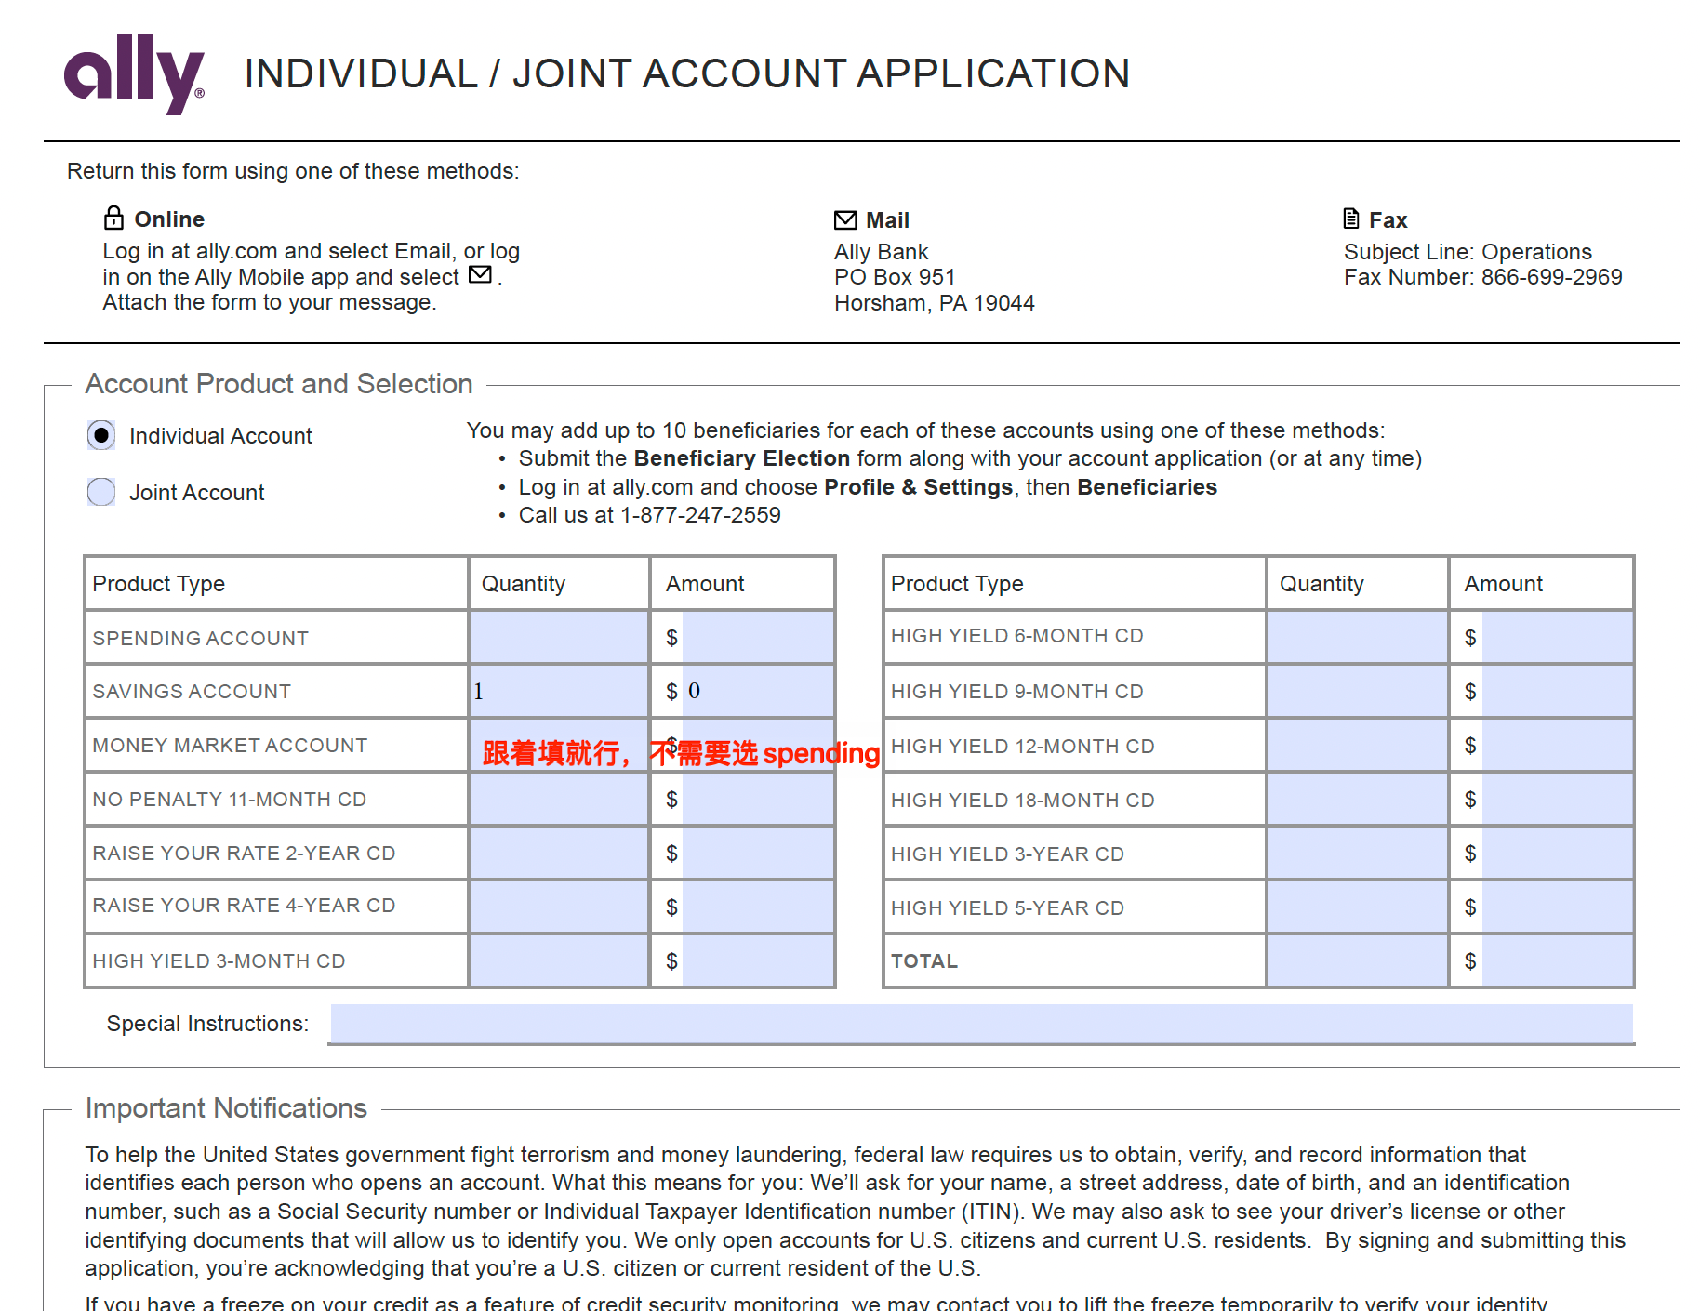1700x1311 pixels.
Task: Click the Savings Account quantity field
Action: click(x=558, y=691)
